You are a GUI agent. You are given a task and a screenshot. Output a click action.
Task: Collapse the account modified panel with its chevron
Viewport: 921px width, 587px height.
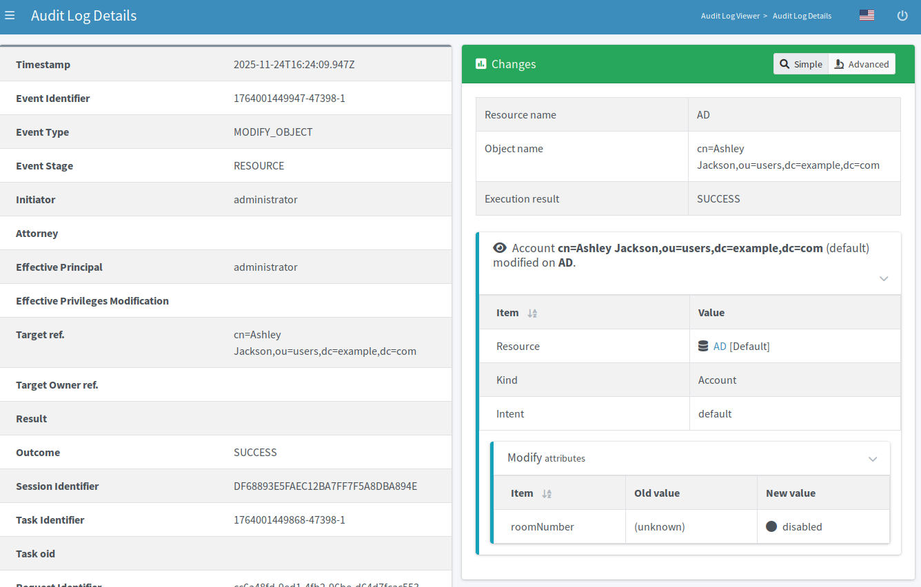[x=884, y=278]
